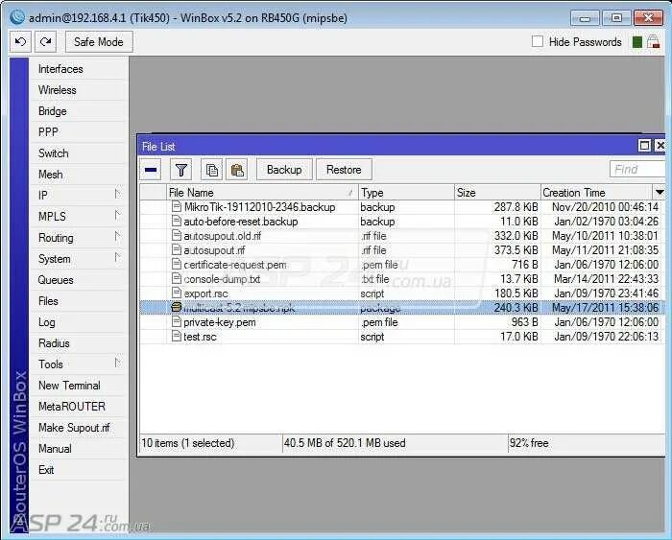Open the Queues menu
Image resolution: width=672 pixels, height=540 pixels.
[78, 280]
